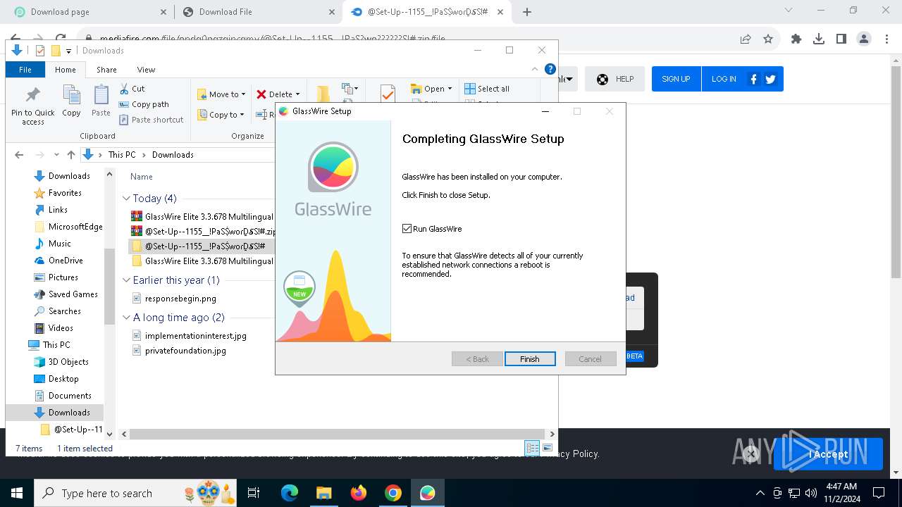Bookmark this page with star icon

coord(768,39)
